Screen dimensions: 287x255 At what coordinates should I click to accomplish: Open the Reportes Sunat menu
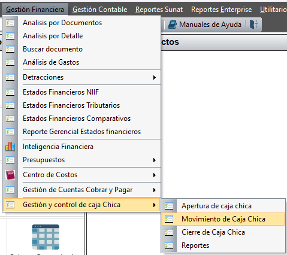coord(159,10)
